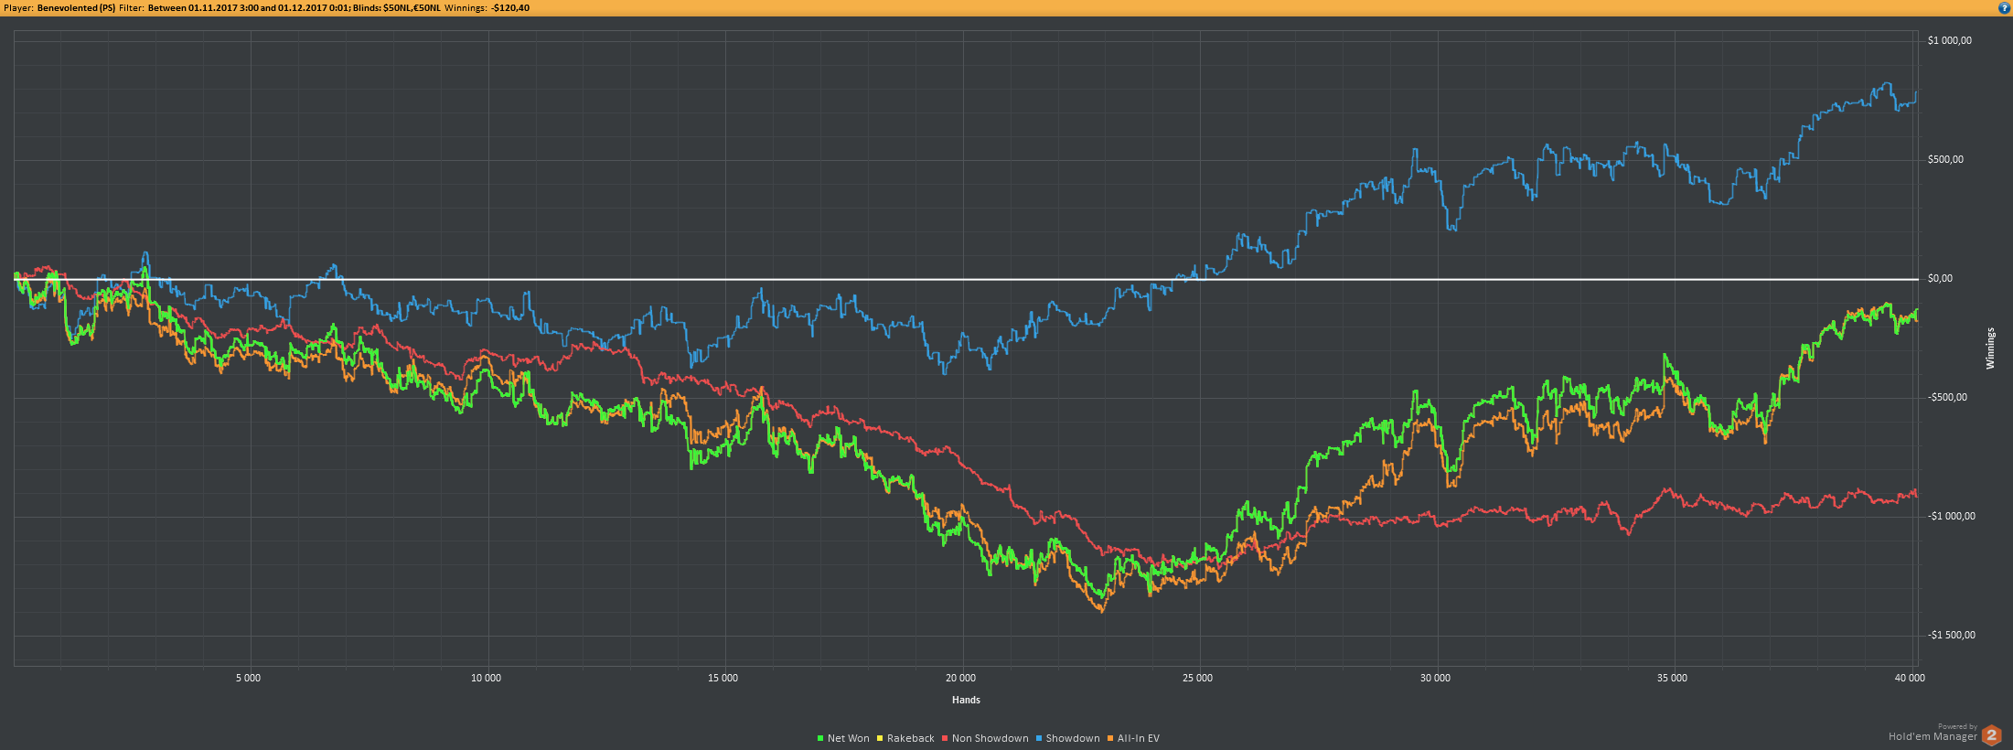The image size is (2013, 750).
Task: Click the player name "Benevolented (PS)"
Action: [x=76, y=7]
